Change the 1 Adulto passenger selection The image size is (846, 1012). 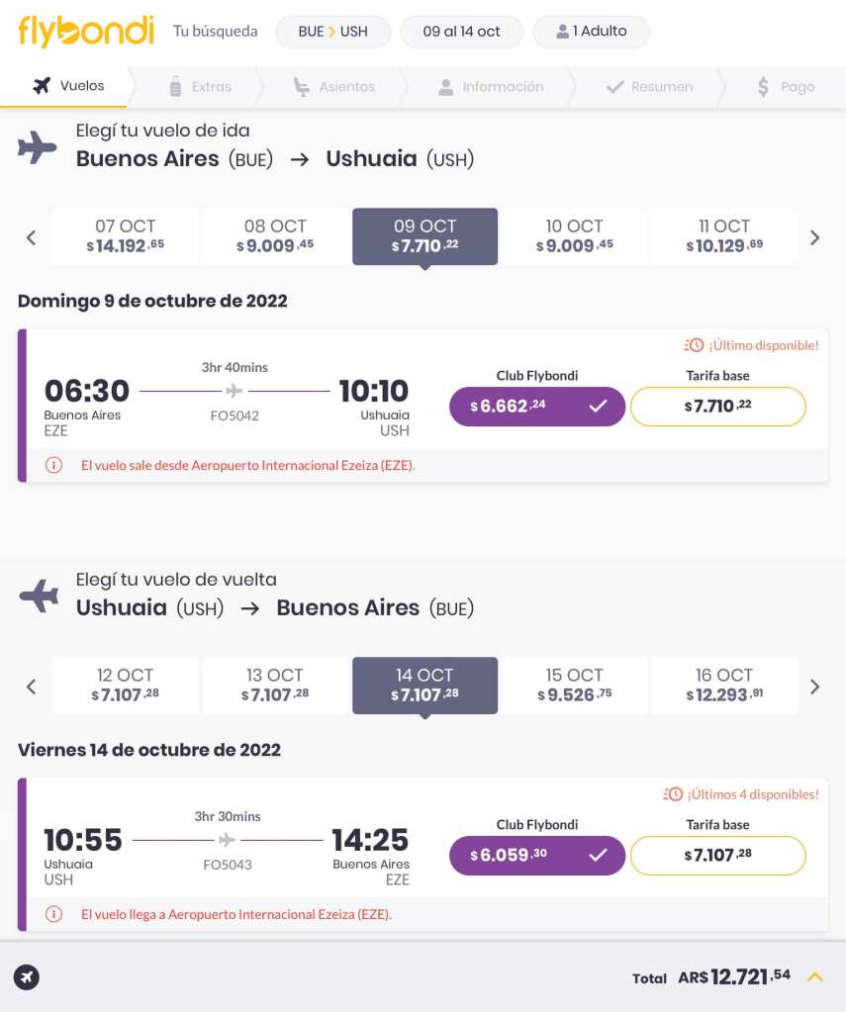[591, 32]
